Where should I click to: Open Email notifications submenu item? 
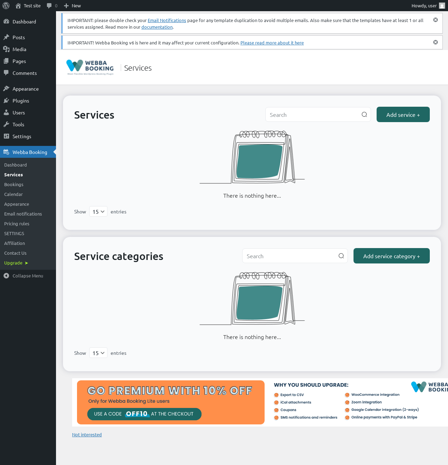click(x=23, y=214)
